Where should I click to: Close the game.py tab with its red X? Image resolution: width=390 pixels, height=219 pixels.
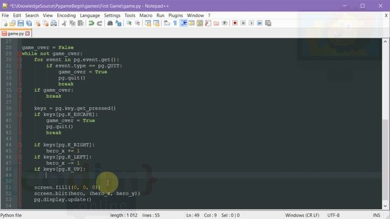coord(27,33)
